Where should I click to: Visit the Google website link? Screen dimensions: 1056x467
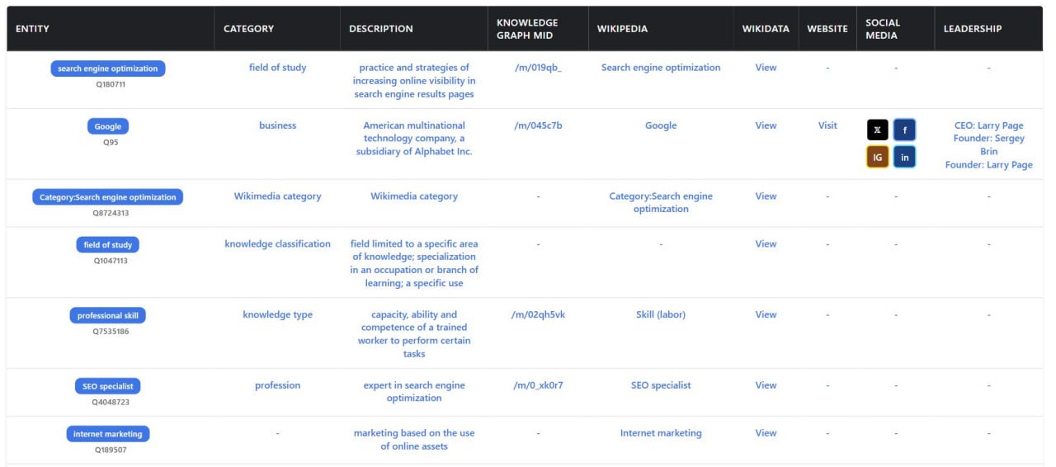(x=827, y=125)
